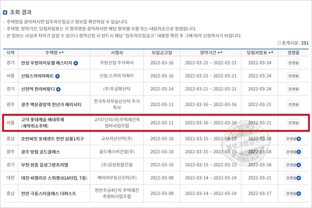The width and height of the screenshot is (312, 208).
Task: Select the 케이비부동산신탁(주) cell
Action: click(117, 178)
